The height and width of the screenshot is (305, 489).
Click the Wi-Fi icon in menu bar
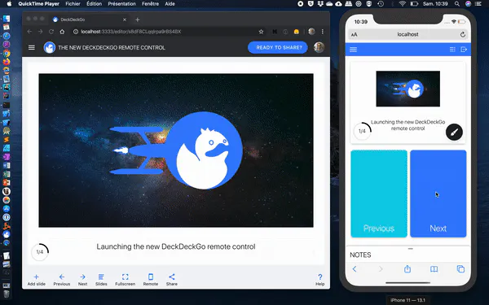[403, 4]
